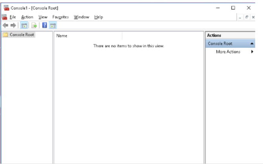Open the File menu

pyautogui.click(x=13, y=17)
